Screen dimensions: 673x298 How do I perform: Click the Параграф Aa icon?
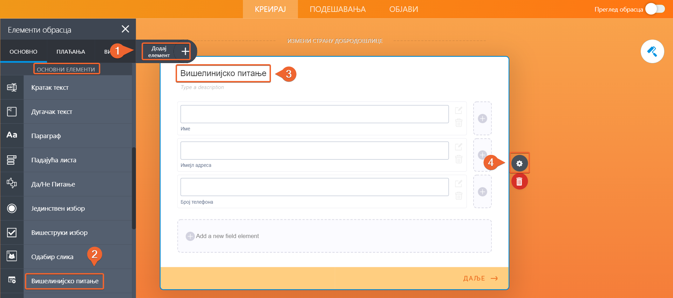point(12,135)
